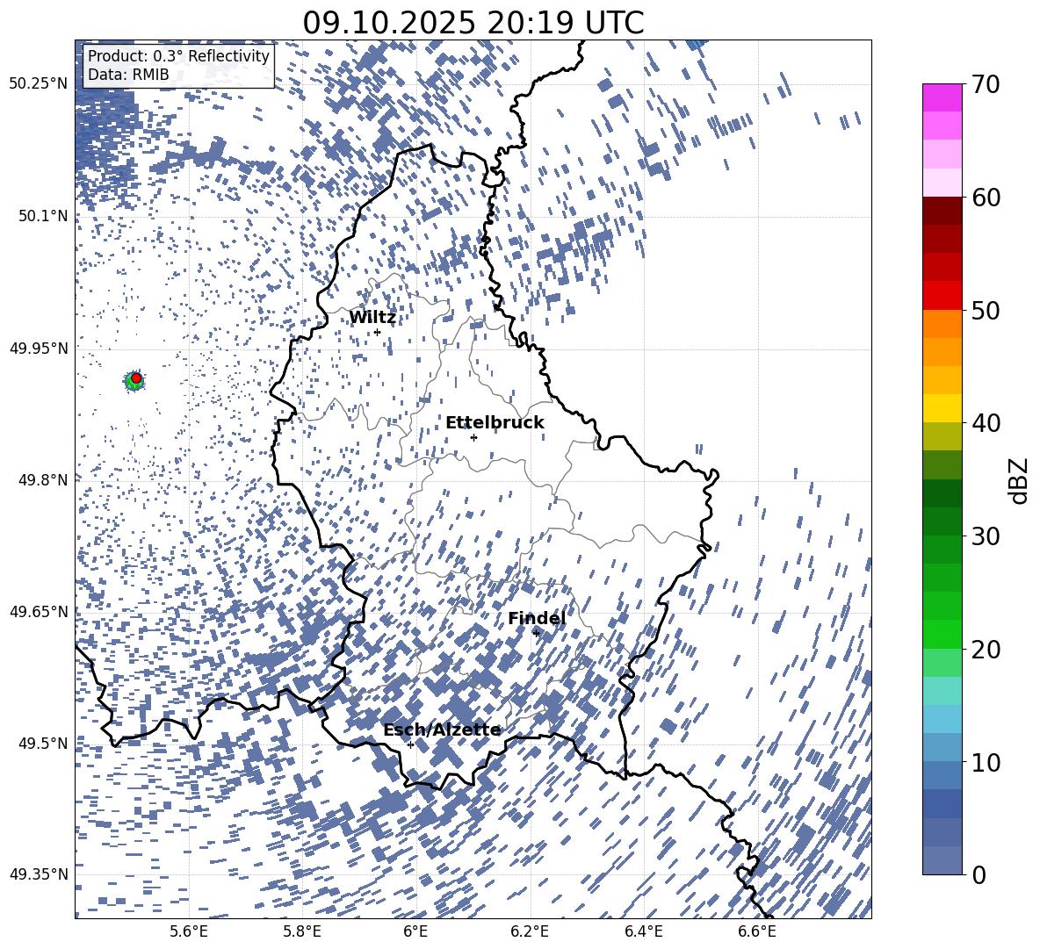Click the 60 value on the colorbar
This screenshot has width=1040, height=949.
[986, 198]
